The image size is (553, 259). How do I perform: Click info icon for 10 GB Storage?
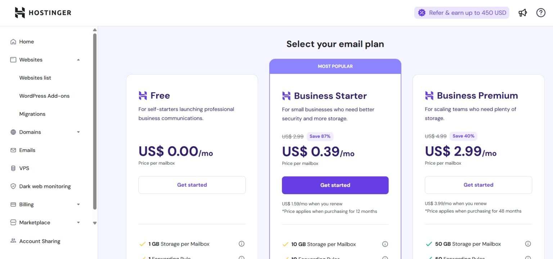tap(385, 244)
